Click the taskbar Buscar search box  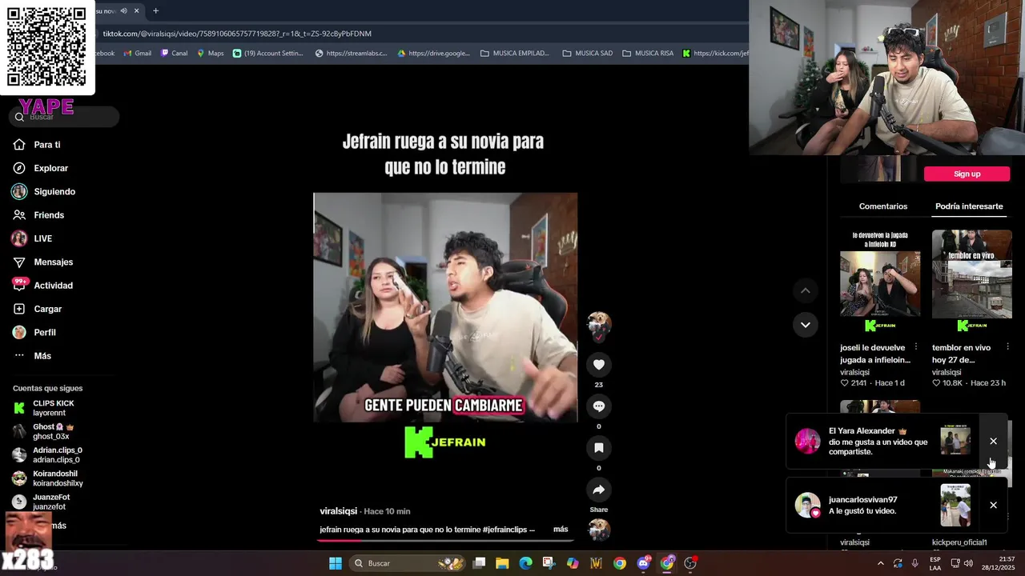point(407,563)
